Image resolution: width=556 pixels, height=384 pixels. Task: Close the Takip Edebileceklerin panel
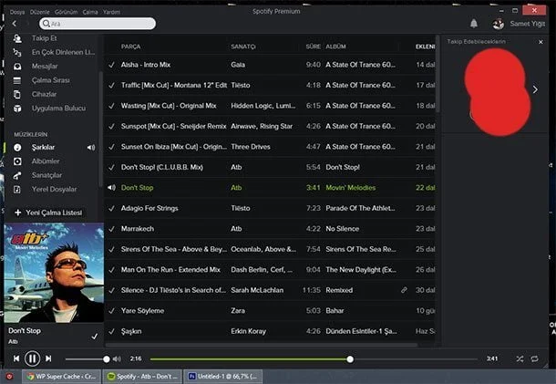point(541,42)
